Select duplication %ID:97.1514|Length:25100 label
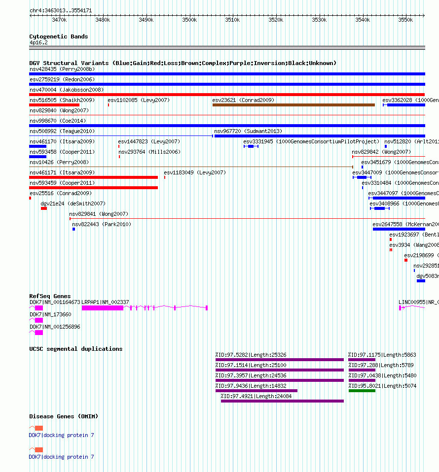Viewport: 439px width, 472px height. [251, 365]
